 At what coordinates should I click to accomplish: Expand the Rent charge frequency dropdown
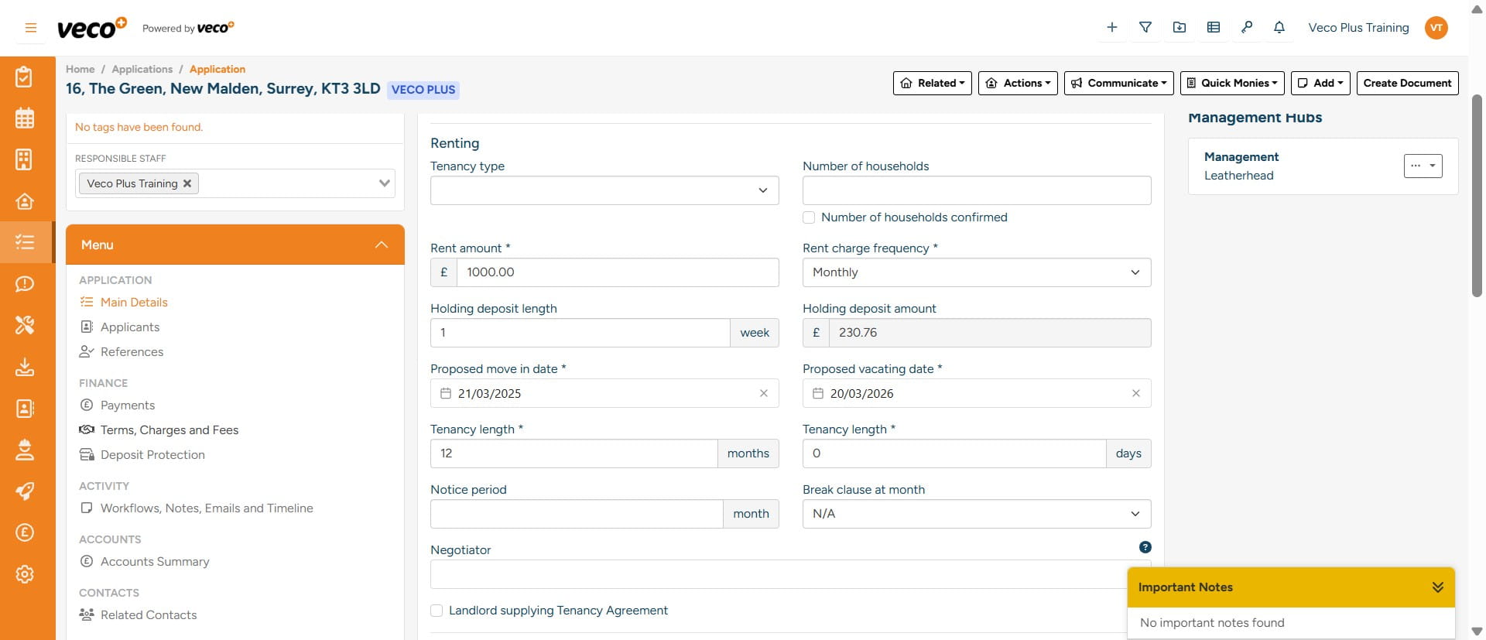pos(976,272)
